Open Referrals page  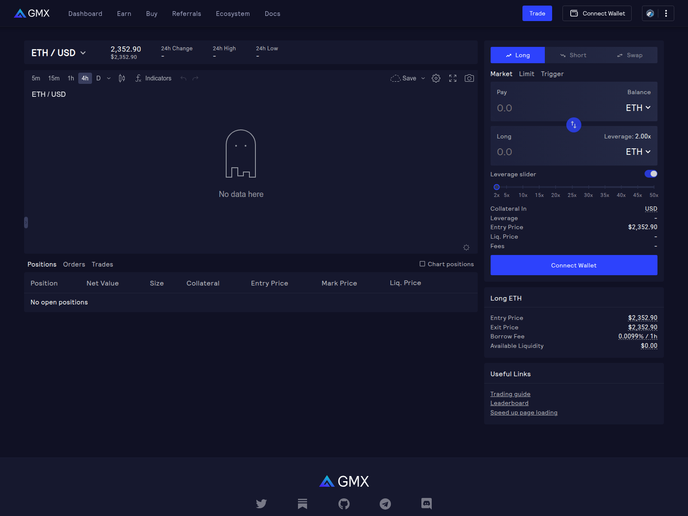pos(187,14)
